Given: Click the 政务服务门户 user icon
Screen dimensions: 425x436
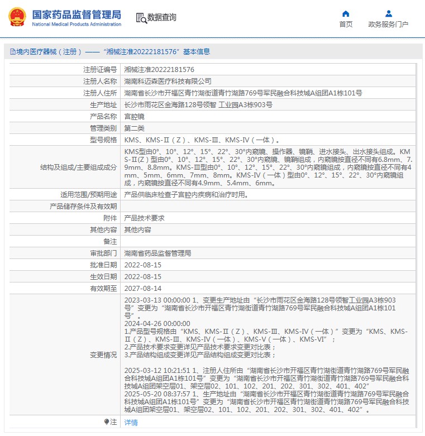Looking at the screenshot, I should (x=389, y=13).
